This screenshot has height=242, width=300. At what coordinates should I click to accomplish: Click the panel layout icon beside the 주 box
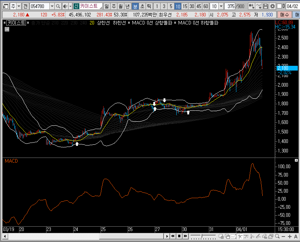6,6
